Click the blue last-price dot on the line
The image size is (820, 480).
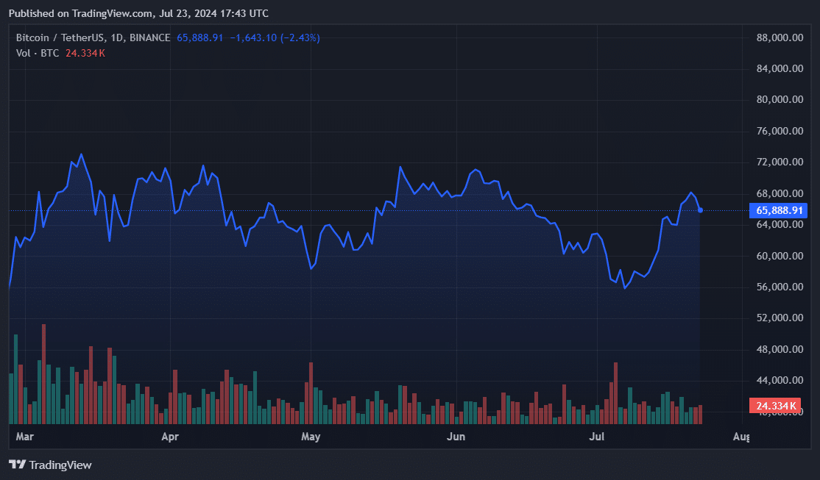coord(700,210)
